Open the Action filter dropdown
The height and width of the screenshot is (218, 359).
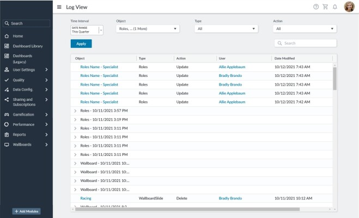tap(305, 28)
